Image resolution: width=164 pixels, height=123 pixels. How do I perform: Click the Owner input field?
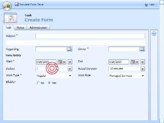(x=124, y=49)
